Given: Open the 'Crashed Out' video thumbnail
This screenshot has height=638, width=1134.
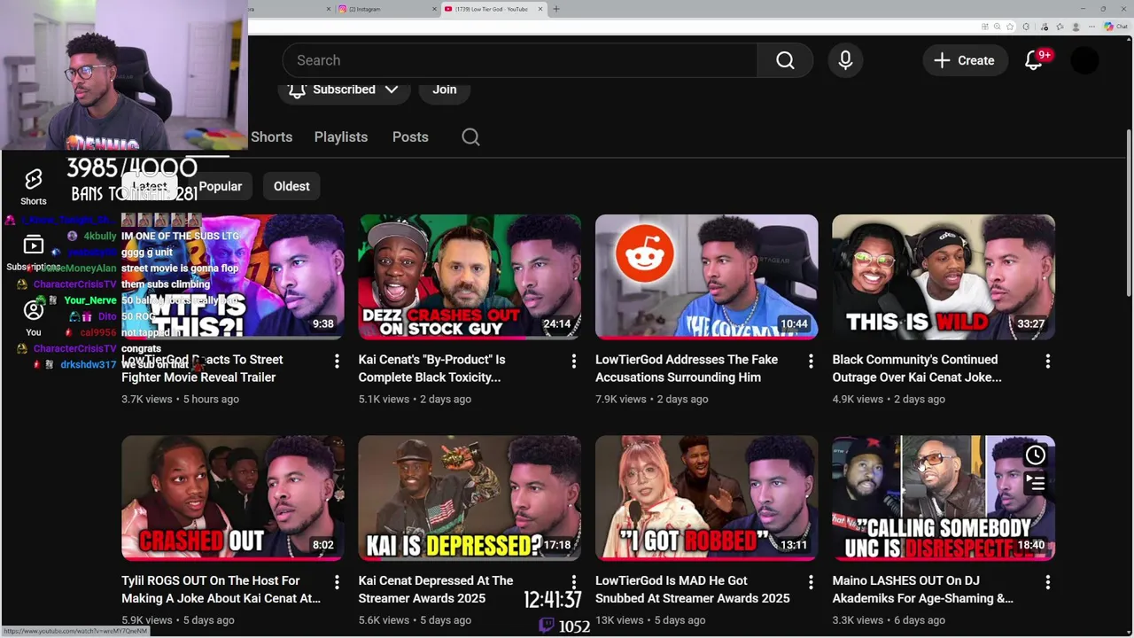Looking at the screenshot, I should [x=233, y=498].
